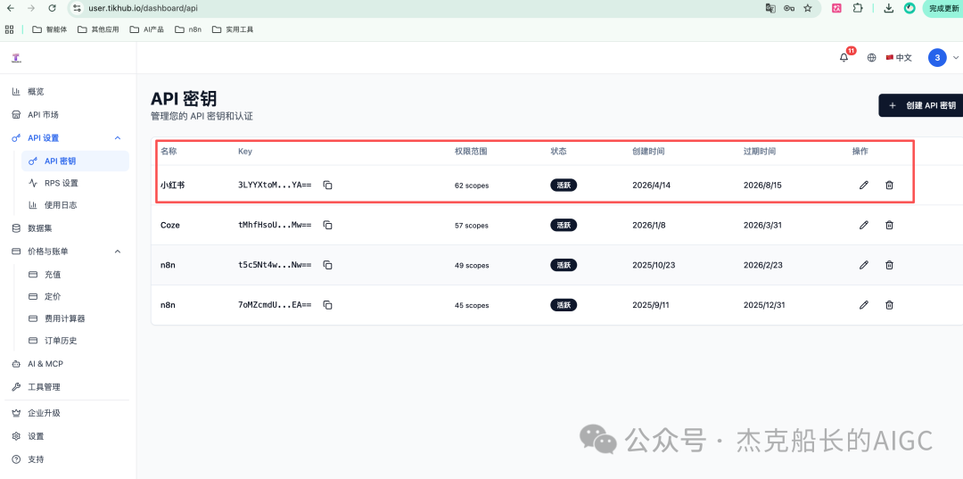Open browser downloads

888,8
